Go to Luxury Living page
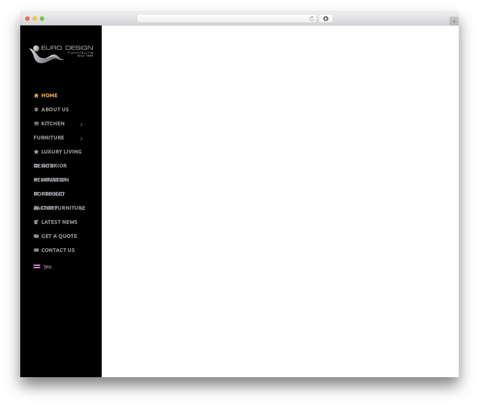This screenshot has width=479, height=406. 61,152
